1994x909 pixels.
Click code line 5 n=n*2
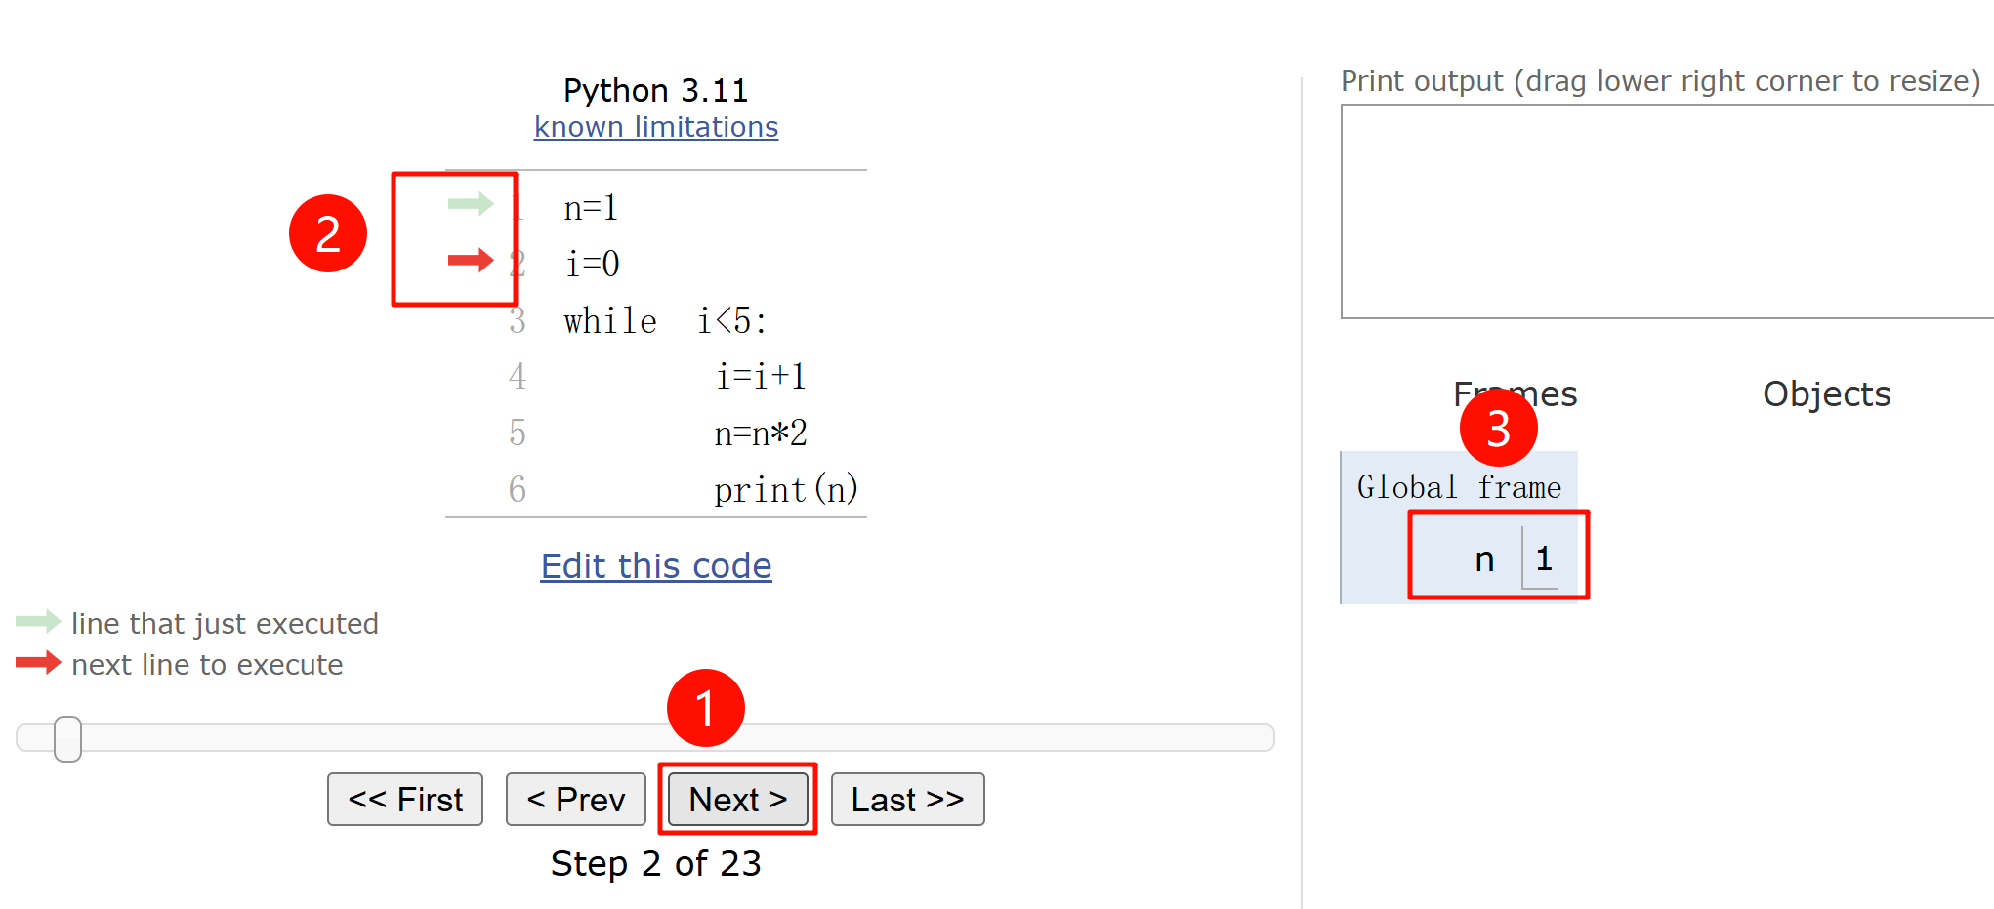coord(761,434)
